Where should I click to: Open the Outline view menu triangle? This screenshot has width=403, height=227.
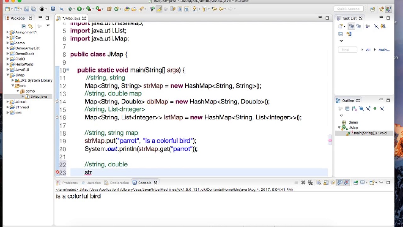[x=341, y=115]
